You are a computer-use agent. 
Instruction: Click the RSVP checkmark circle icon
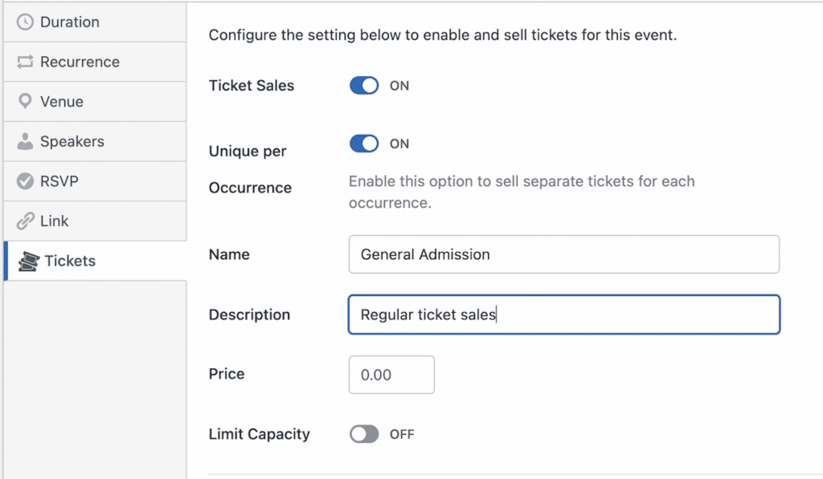pos(25,181)
